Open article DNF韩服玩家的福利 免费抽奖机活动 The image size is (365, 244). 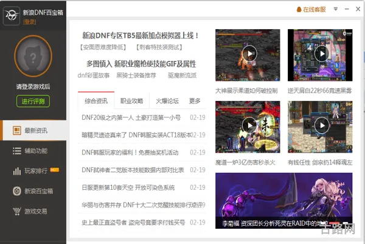pos(130,153)
